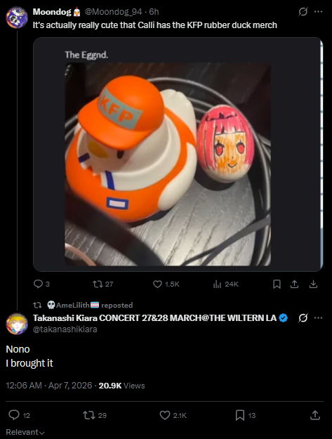Screen dimensions: 332x439
Task: View analytics showing 24K views
Action: click(217, 284)
